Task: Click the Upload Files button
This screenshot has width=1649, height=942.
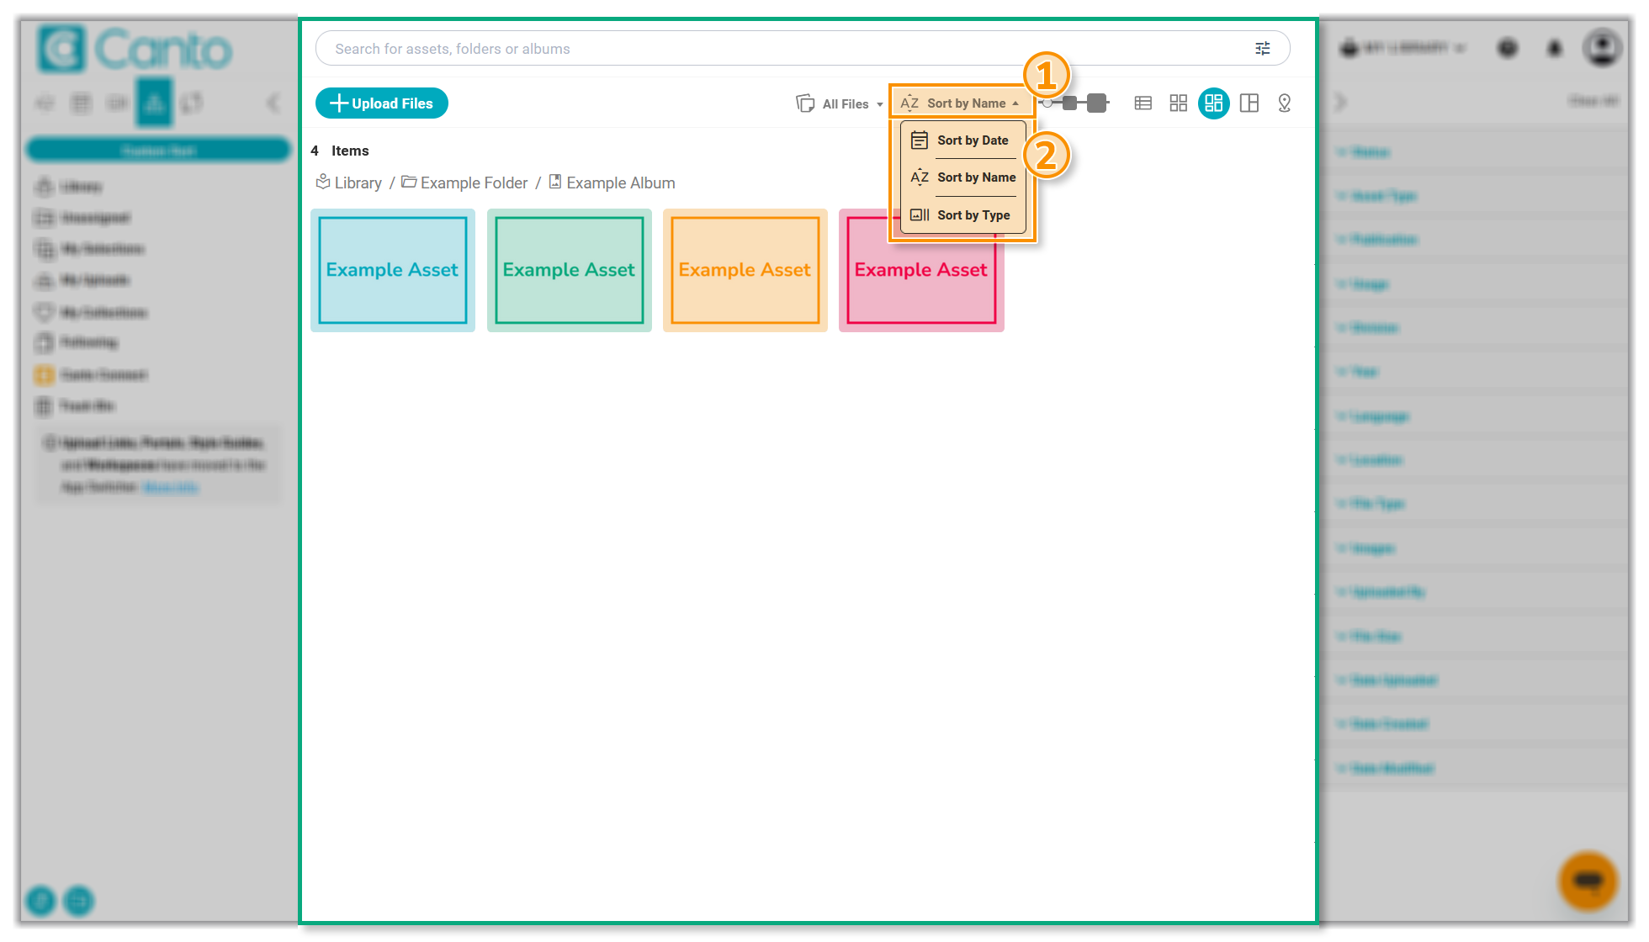Action: (x=381, y=103)
